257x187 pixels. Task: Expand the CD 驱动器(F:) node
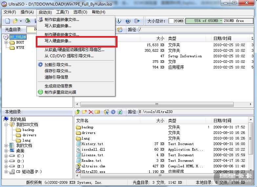point(6,172)
